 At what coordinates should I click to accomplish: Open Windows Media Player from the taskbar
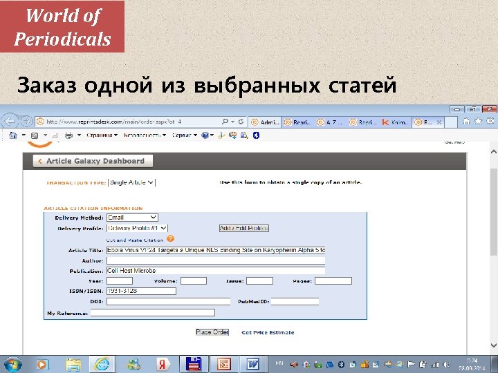click(41, 365)
